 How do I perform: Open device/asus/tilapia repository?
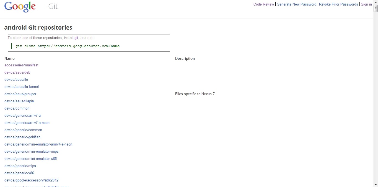pos(19,101)
